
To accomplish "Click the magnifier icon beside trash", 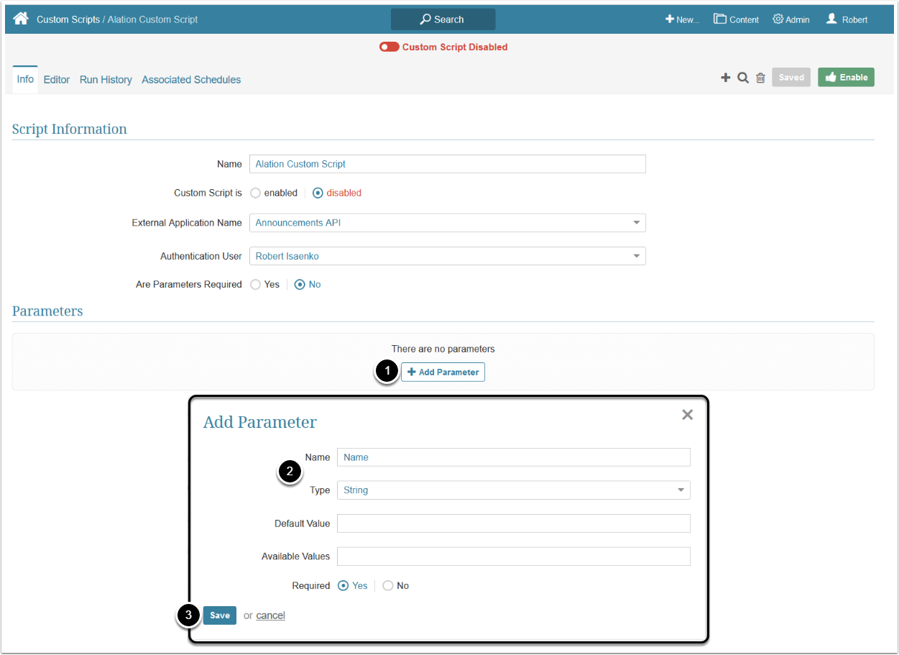I will pyautogui.click(x=743, y=78).
